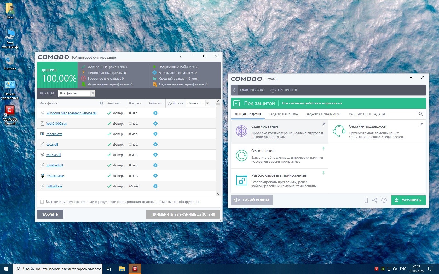This screenshot has height=274, width=439.
Task: Select the Общие задачи tab
Action: click(x=248, y=114)
